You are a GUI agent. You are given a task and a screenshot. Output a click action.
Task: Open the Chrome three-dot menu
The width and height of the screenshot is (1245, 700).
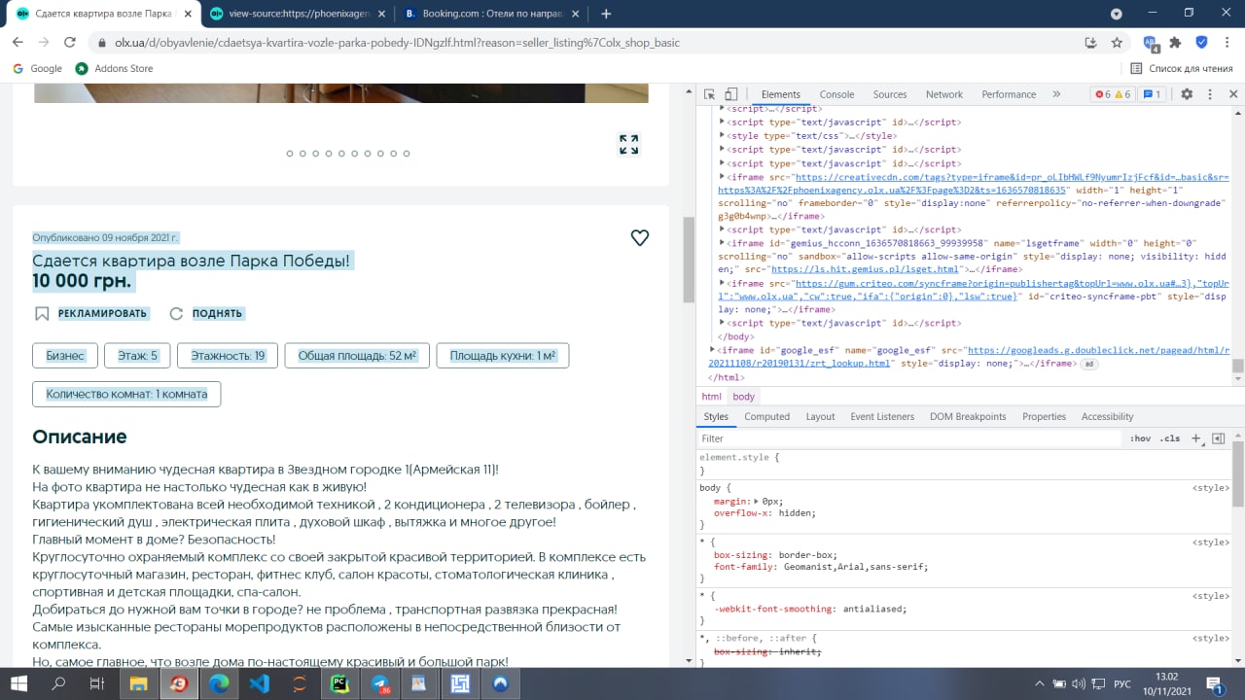pyautogui.click(x=1227, y=43)
